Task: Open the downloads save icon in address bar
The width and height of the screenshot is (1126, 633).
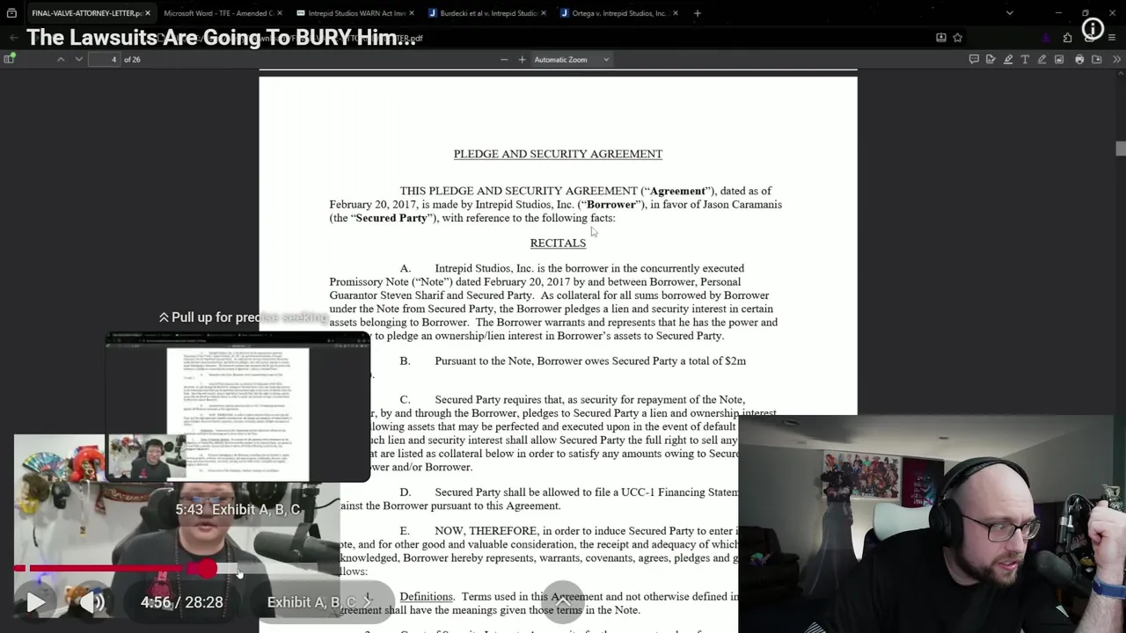Action: (941, 38)
